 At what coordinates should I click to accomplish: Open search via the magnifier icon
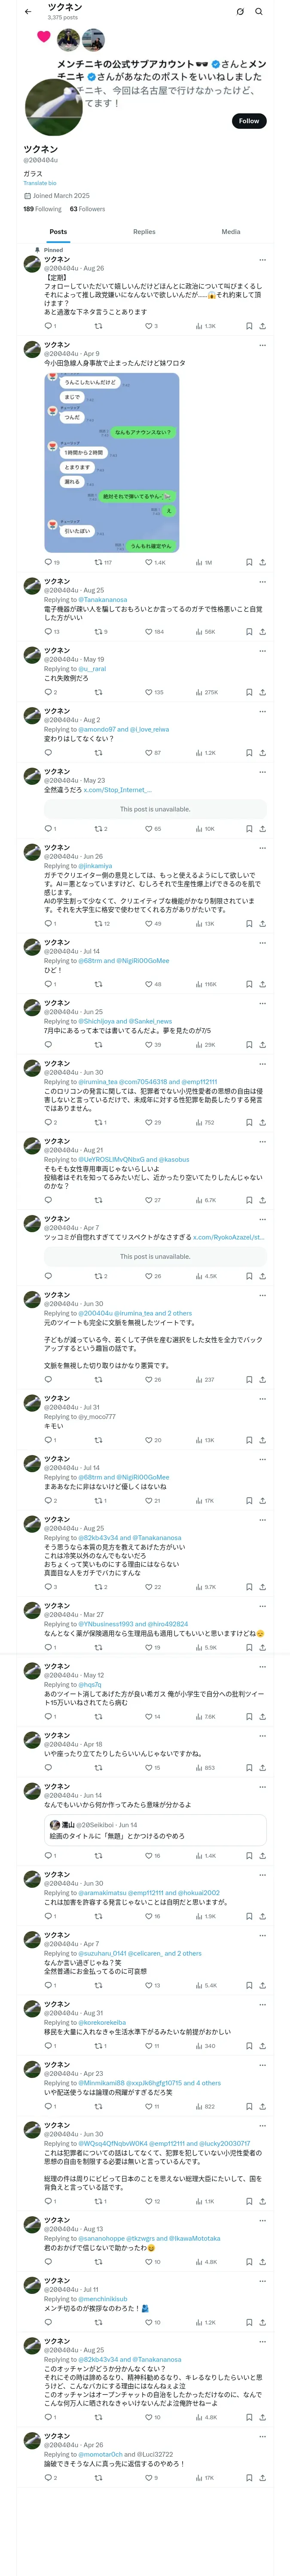point(258,12)
